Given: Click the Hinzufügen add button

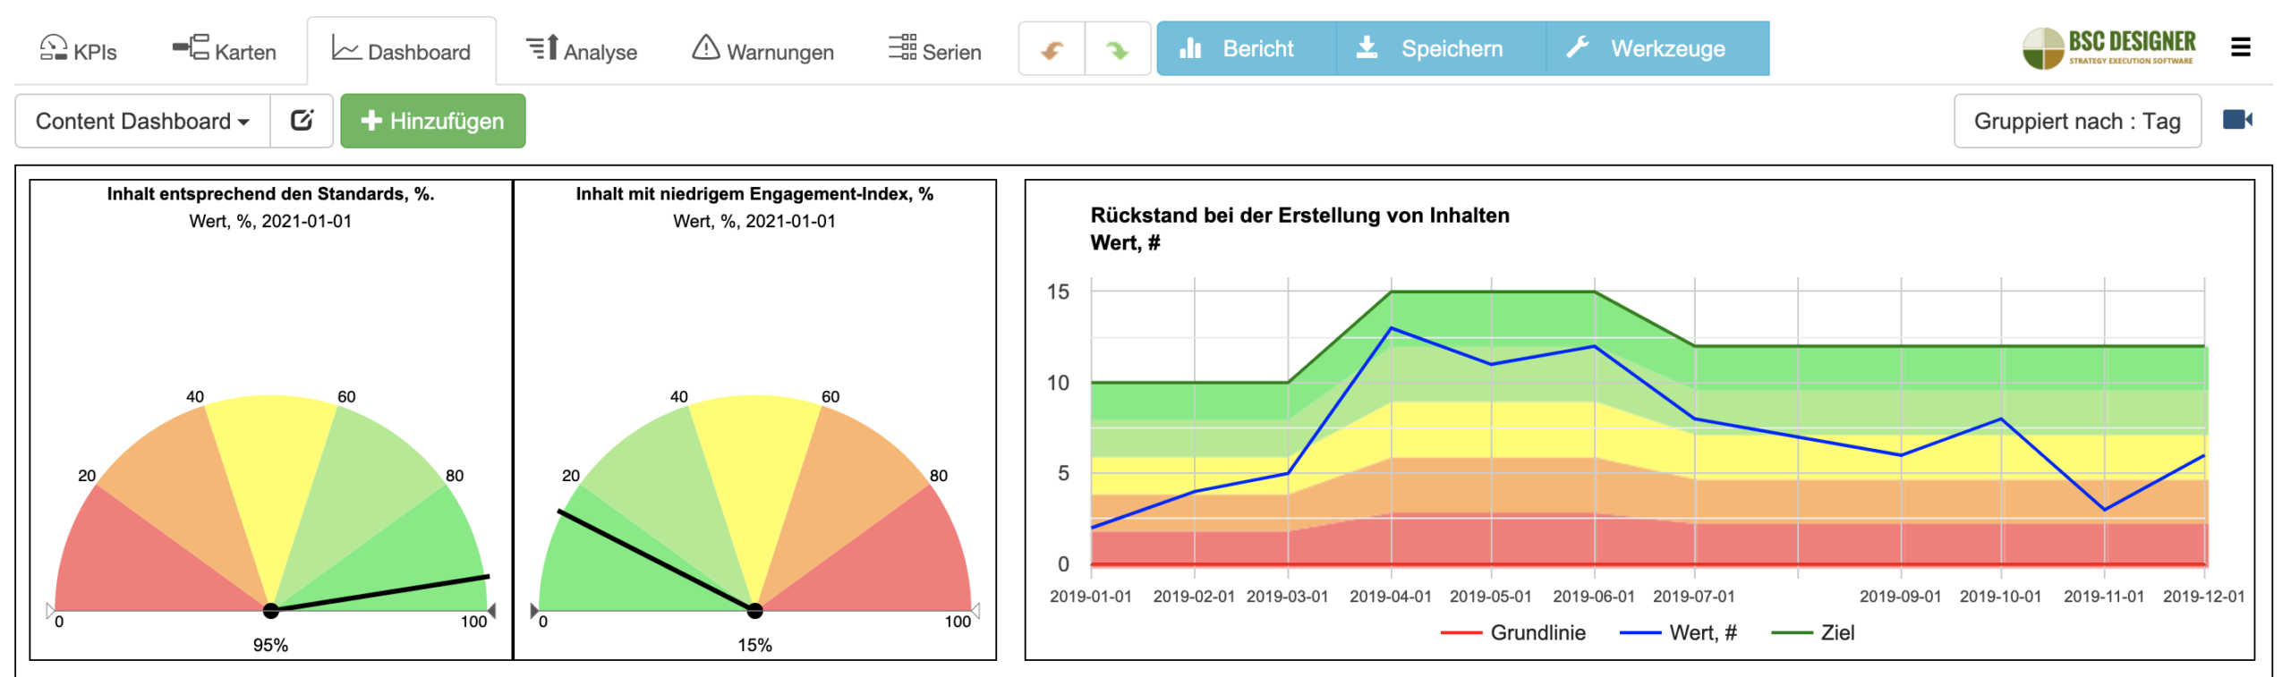Looking at the screenshot, I should (x=432, y=121).
